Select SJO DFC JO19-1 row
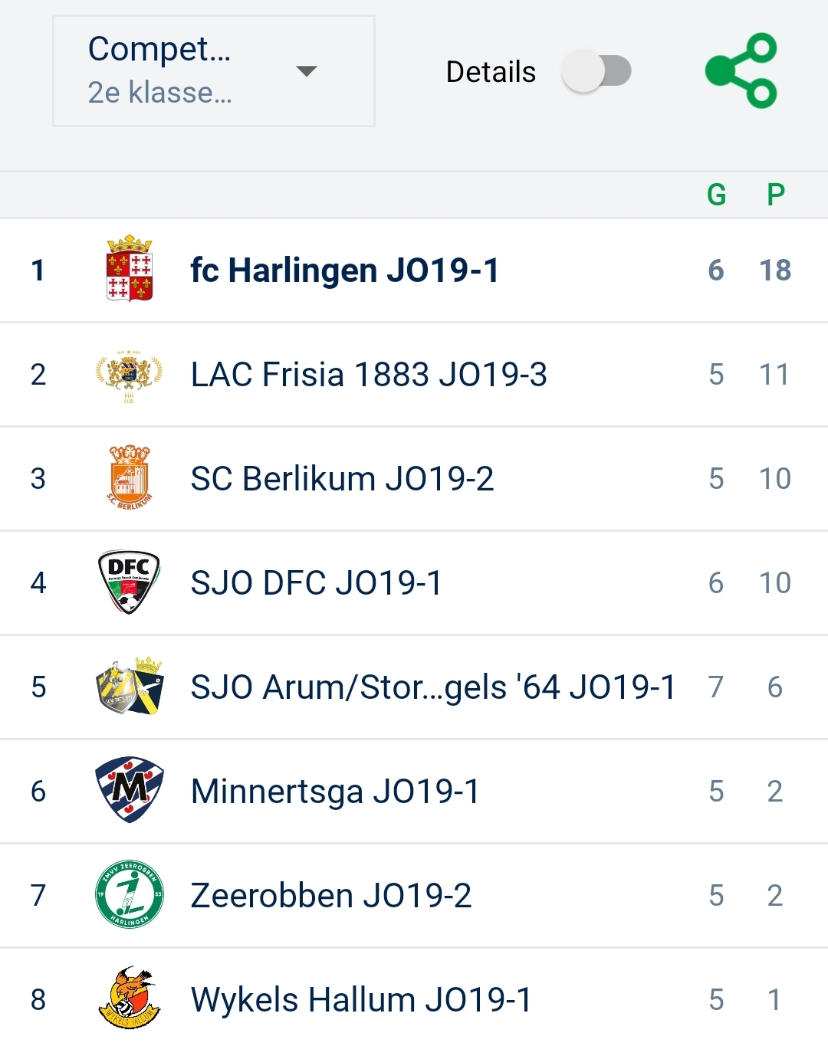Viewport: 828px width, 1046px height. click(316, 583)
